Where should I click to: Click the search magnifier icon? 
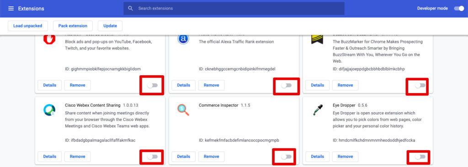(x=130, y=8)
